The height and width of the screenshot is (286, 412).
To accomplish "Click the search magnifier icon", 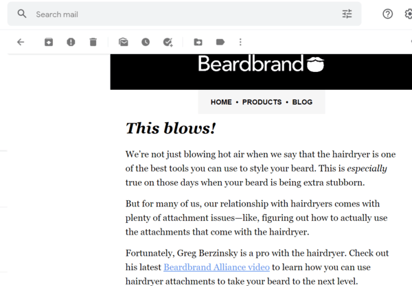I will 22,14.
